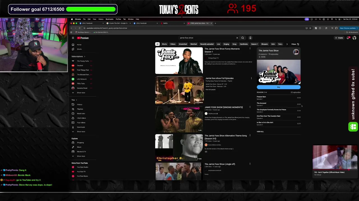The width and height of the screenshot is (359, 201).
Task: Select the Recently uploaded filter chip
Action: (207, 44)
